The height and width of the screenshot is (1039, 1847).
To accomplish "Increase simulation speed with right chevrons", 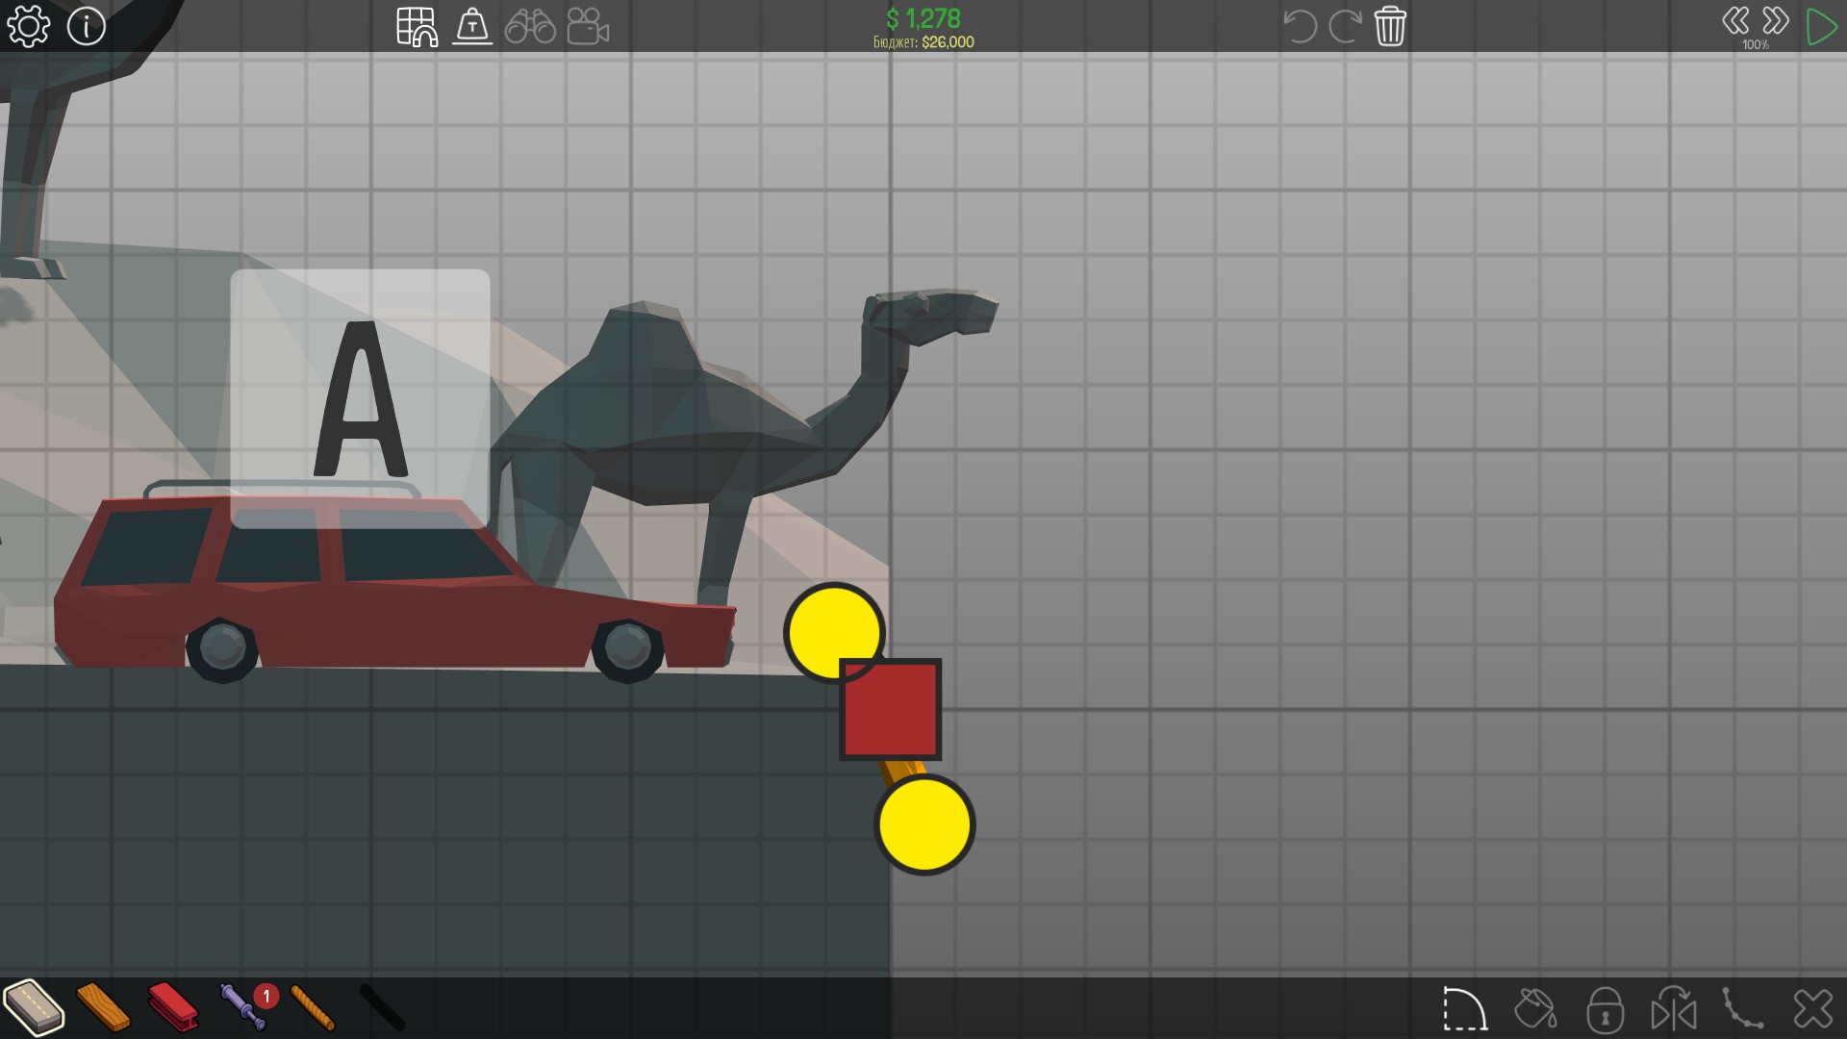I will click(1776, 21).
